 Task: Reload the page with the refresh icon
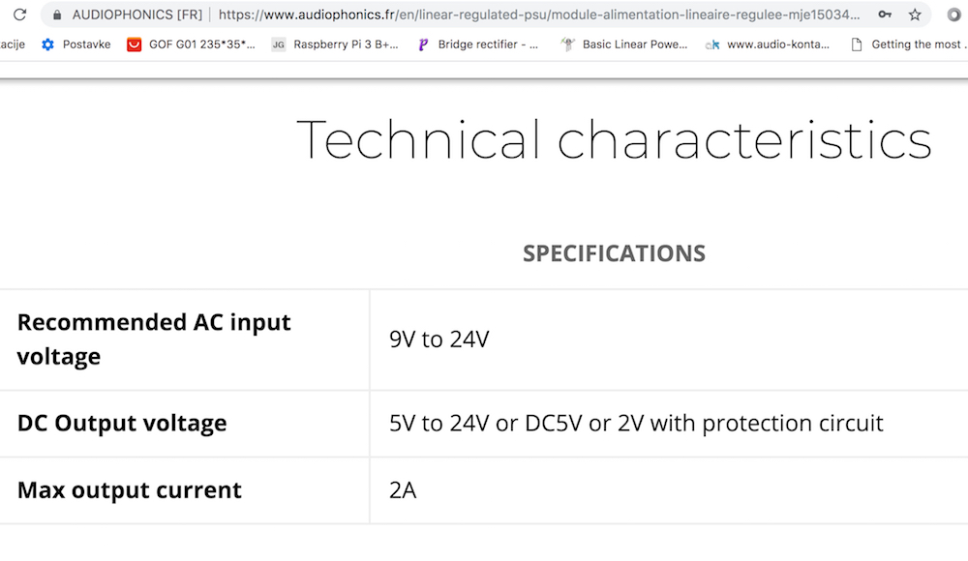(x=19, y=15)
